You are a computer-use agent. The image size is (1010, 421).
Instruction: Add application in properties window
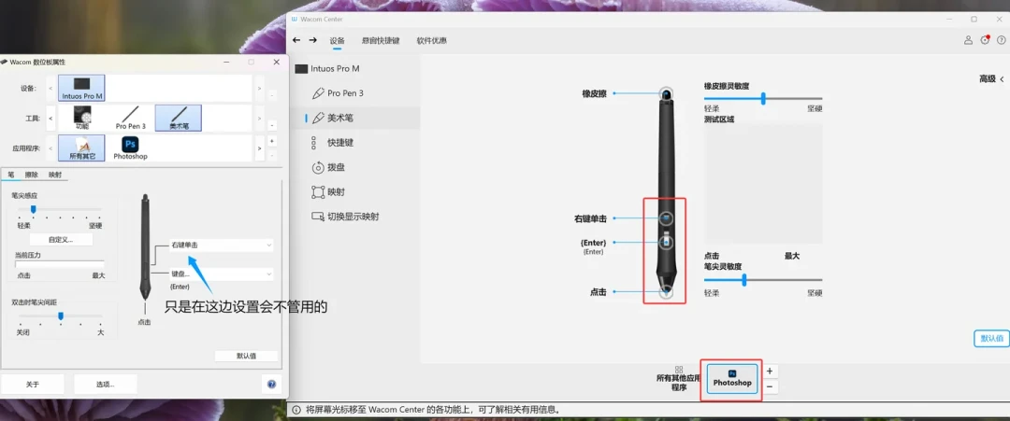[272, 141]
